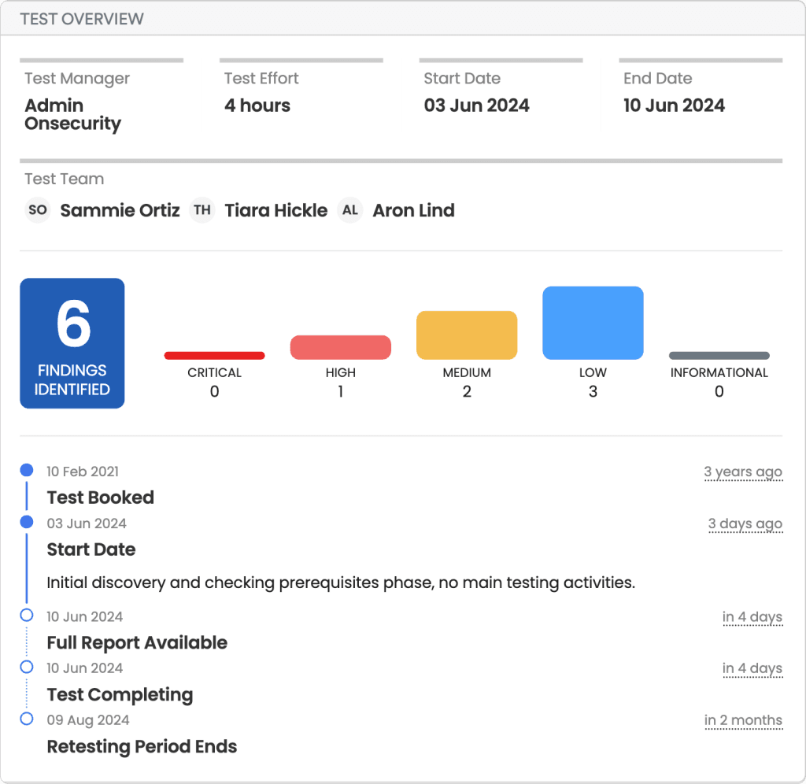
Task: Collapse the Test Completing entry
Action: (x=120, y=695)
